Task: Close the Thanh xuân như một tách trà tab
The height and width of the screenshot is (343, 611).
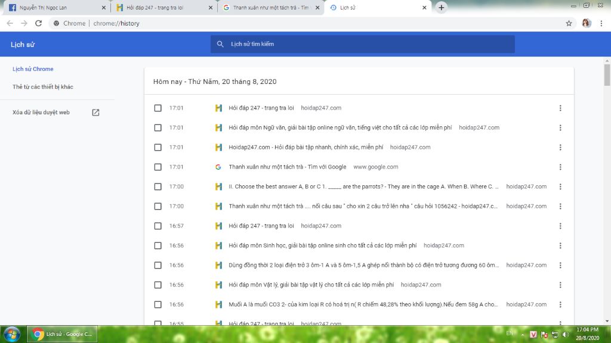Action: [x=317, y=7]
